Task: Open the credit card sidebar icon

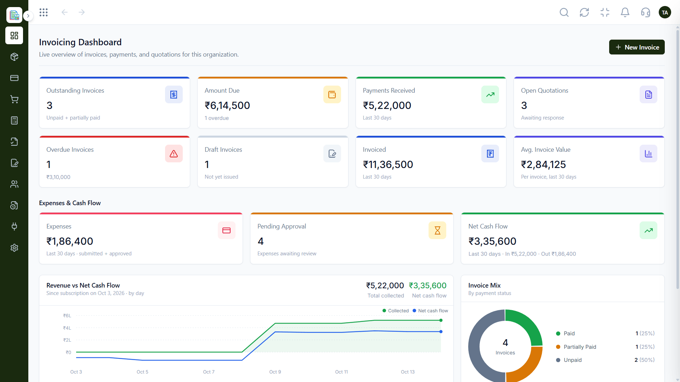Action: [x=14, y=78]
